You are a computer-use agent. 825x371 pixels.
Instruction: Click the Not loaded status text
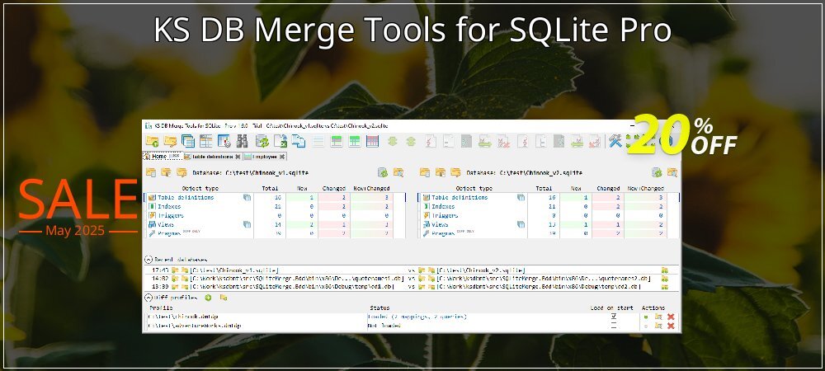384,326
